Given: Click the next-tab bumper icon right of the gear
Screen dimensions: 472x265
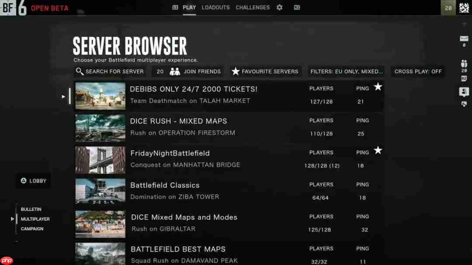Looking at the screenshot, I should (297, 7).
